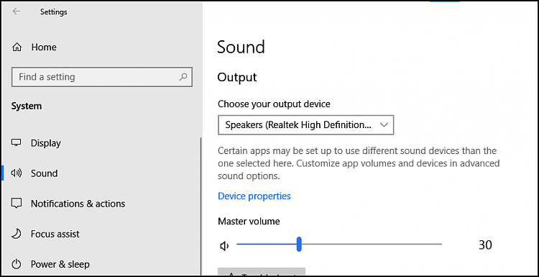Click the Notifications speech bubble icon
This screenshot has width=539, height=277.
click(17, 204)
